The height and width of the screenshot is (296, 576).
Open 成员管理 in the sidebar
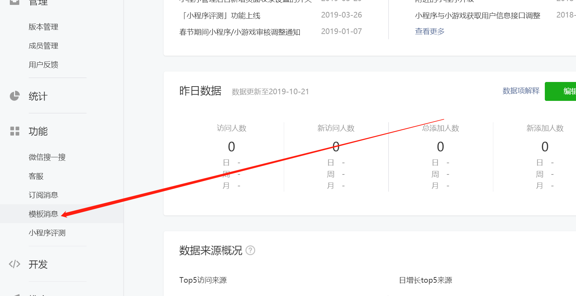[43, 46]
